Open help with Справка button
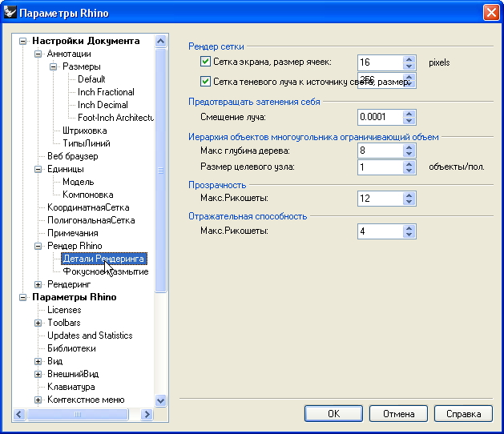504x434 pixels. point(463,413)
